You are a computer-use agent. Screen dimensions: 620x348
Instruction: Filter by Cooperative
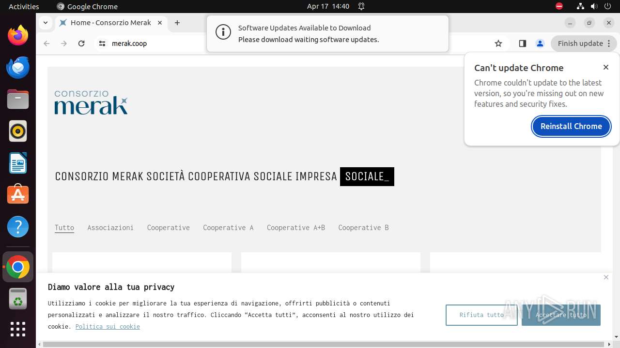pyautogui.click(x=169, y=228)
